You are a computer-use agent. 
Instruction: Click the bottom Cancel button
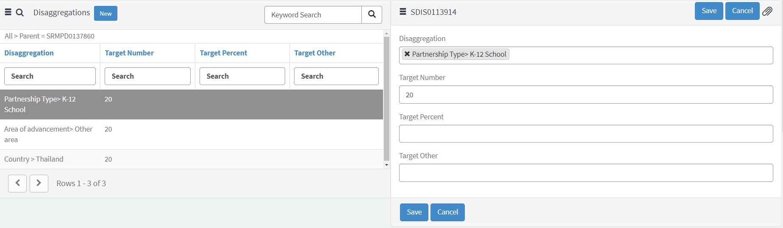447,212
